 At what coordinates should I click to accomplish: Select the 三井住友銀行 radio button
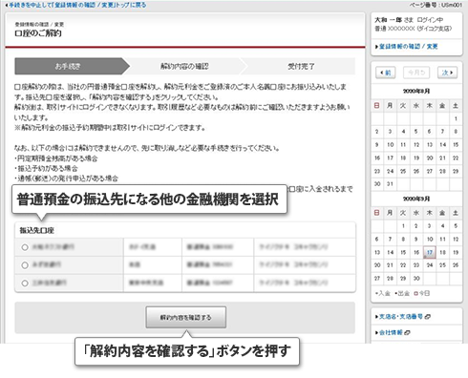[25, 283]
